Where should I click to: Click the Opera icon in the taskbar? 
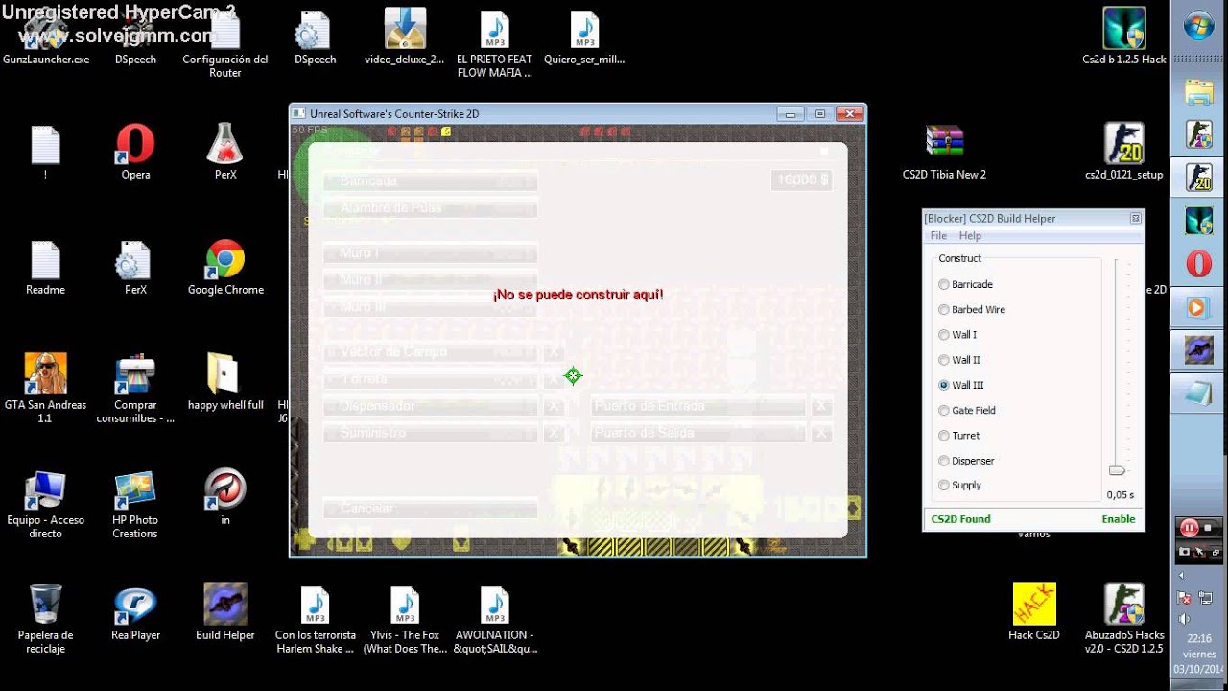point(1199,263)
